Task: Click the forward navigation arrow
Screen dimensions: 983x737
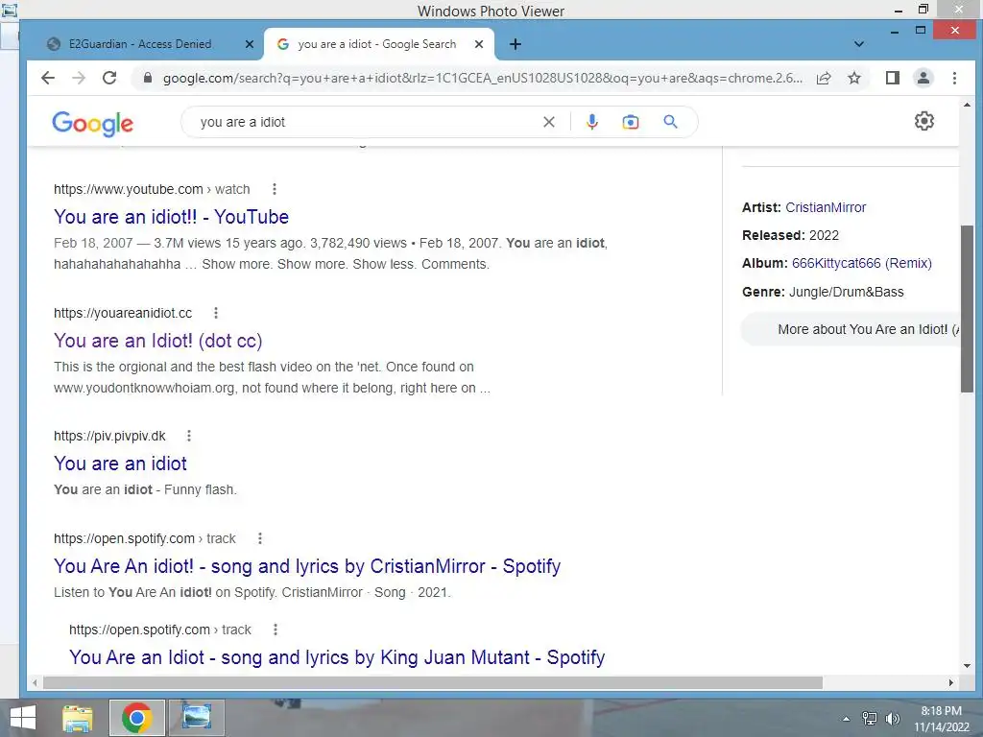Action: click(79, 78)
